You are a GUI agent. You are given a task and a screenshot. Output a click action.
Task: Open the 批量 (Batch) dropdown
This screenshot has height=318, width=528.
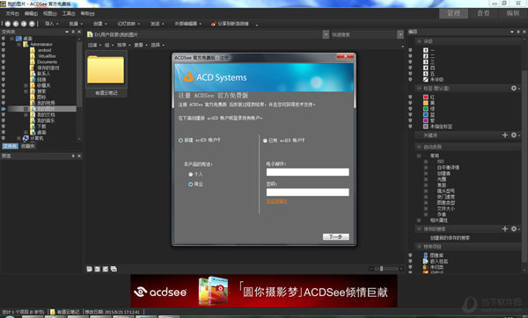point(76,24)
